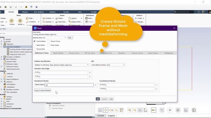The image size is (211, 118).
Task: Open Rotation-Axis Origin X field dropdown arrow
Action: pos(90,73)
